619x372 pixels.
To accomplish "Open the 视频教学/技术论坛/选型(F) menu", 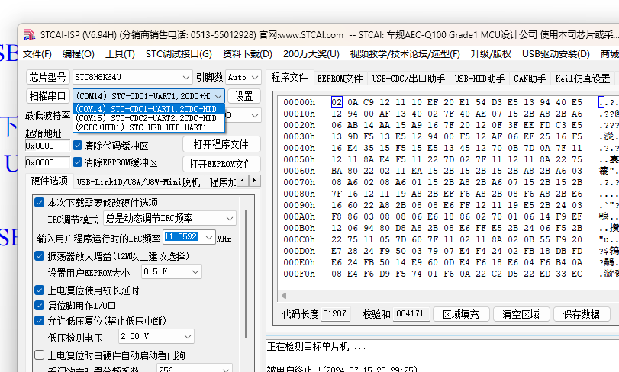I will 405,54.
